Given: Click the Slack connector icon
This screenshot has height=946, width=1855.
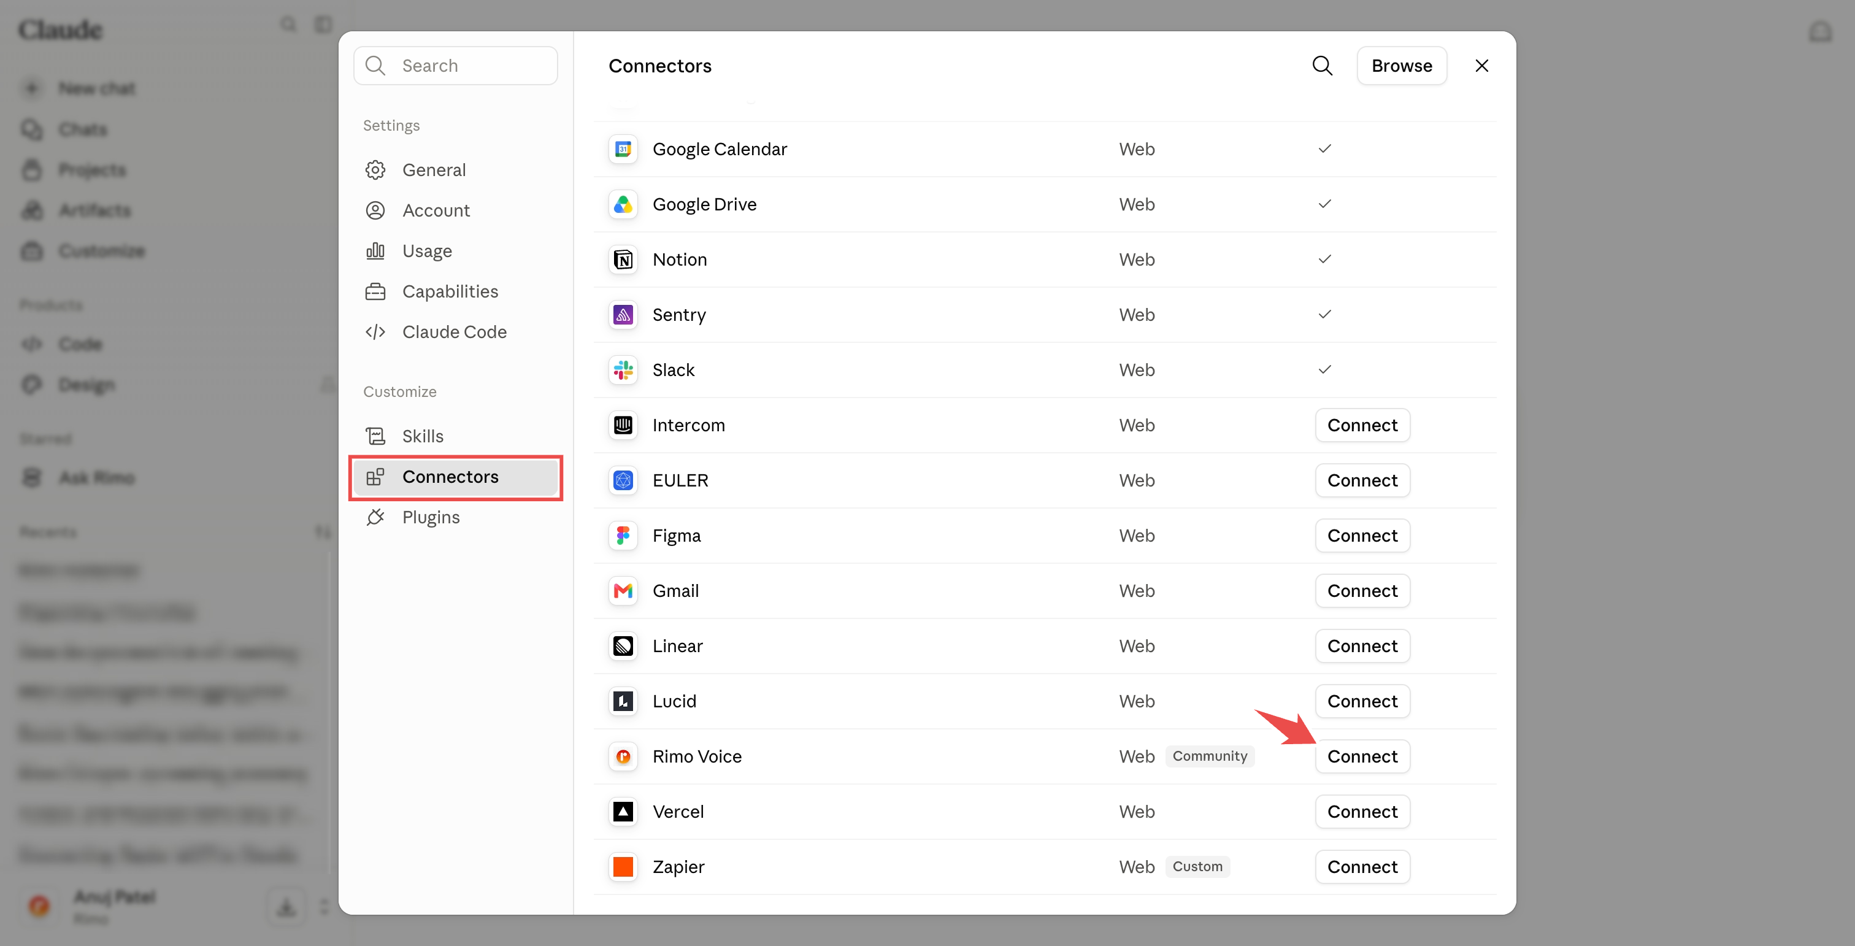Looking at the screenshot, I should pos(623,370).
